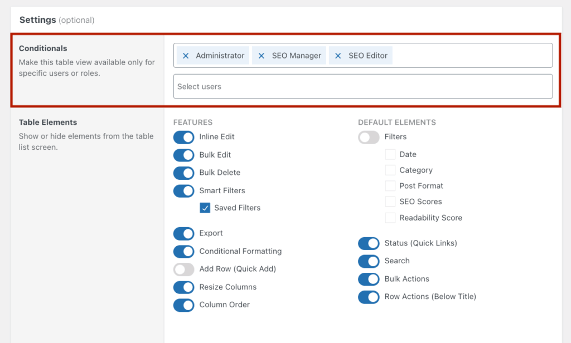Disable the Export feature

click(183, 233)
